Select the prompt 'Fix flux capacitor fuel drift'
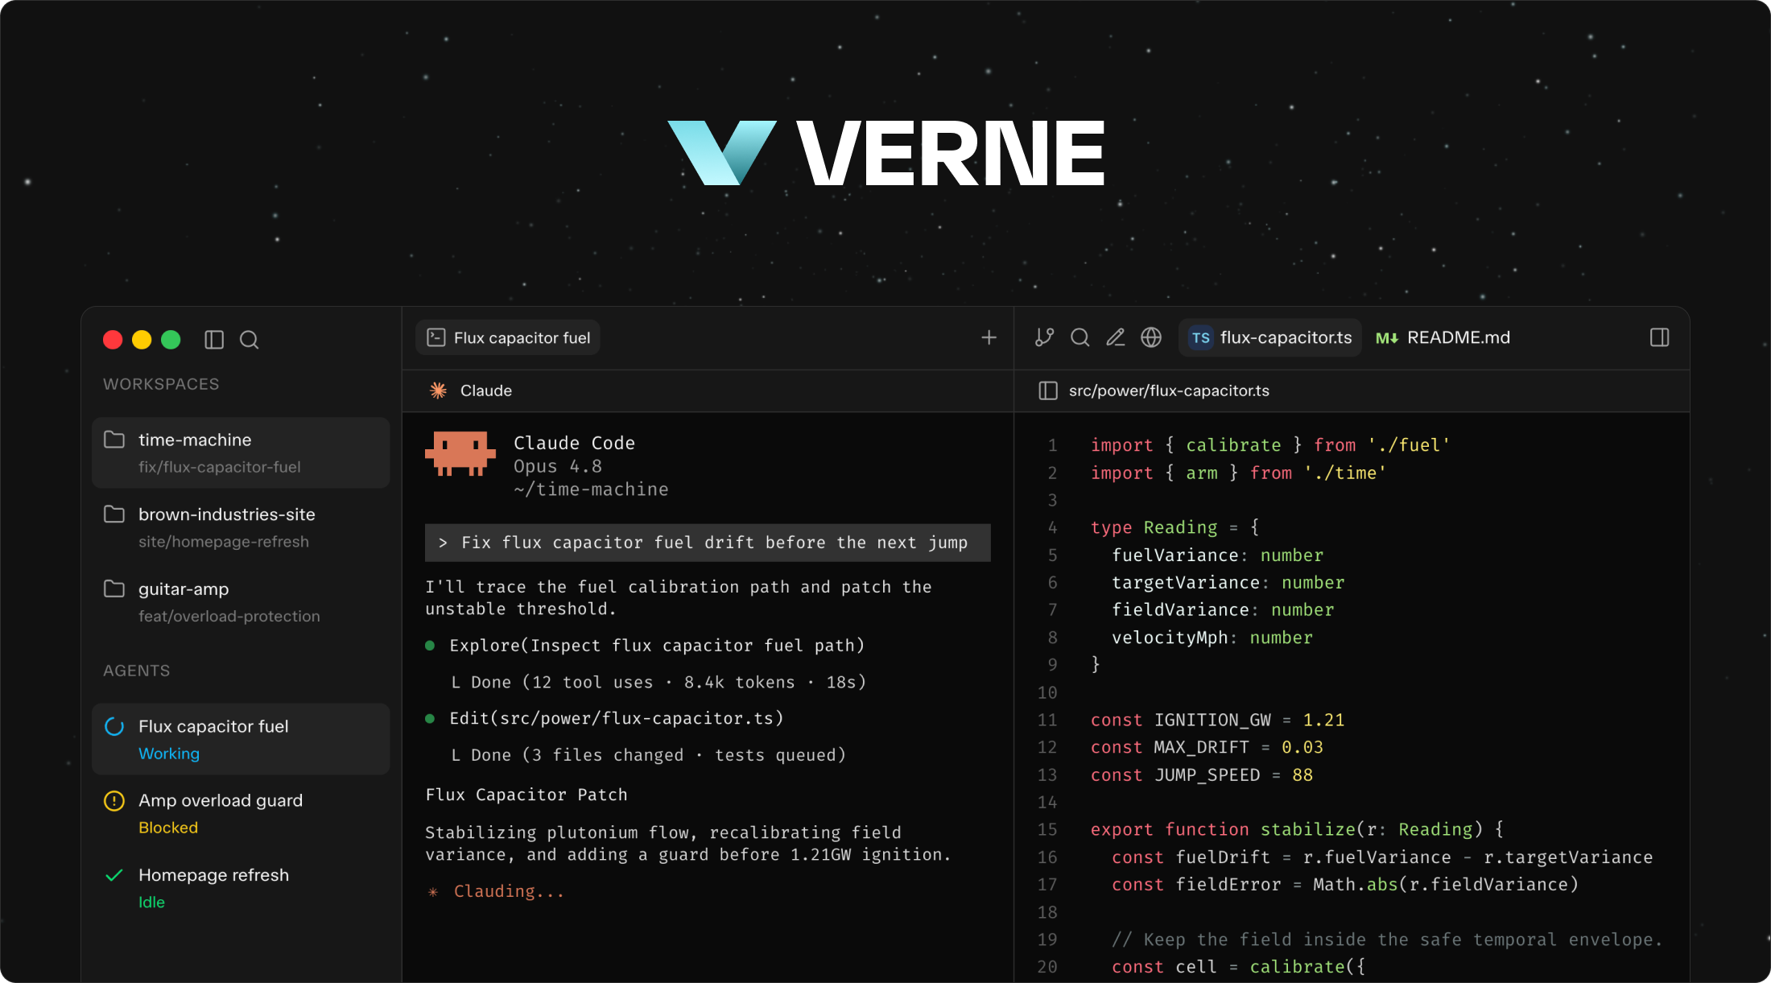The height and width of the screenshot is (983, 1771). tap(708, 543)
